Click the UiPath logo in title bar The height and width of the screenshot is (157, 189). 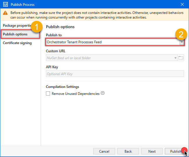point(6,4)
